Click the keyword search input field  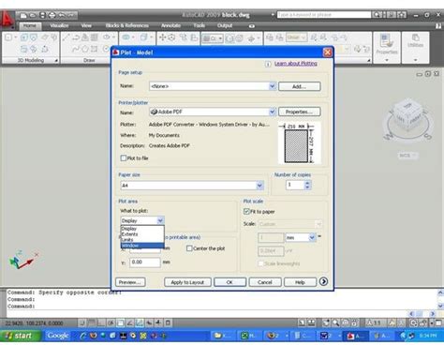(324, 15)
